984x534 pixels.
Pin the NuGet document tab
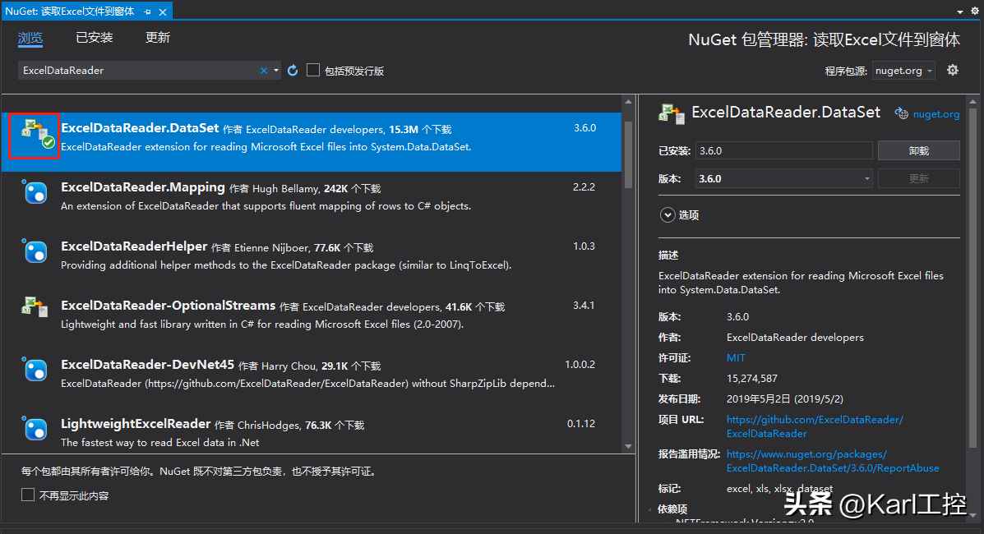pyautogui.click(x=147, y=12)
